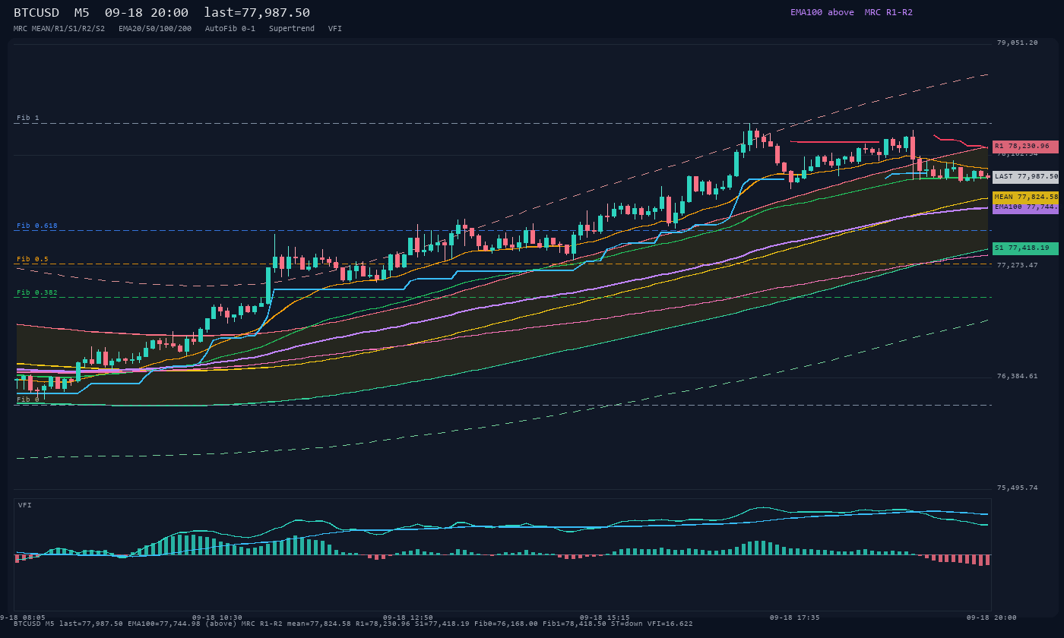The width and height of the screenshot is (1064, 638).
Task: Select the M5 timeframe label in the header
Action: tap(81, 12)
